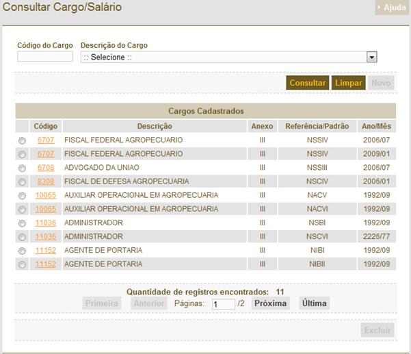Open the Descrição do Cargo dropdown
The height and width of the screenshot is (354, 411).
[x=228, y=58]
